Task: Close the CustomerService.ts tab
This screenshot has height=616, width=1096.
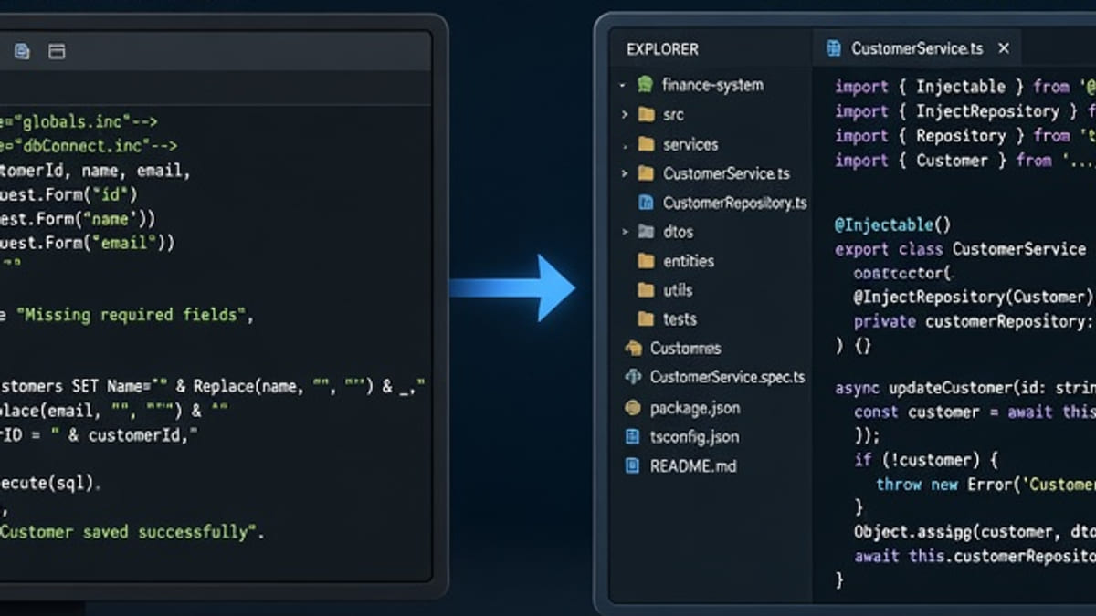Action: (x=1004, y=48)
